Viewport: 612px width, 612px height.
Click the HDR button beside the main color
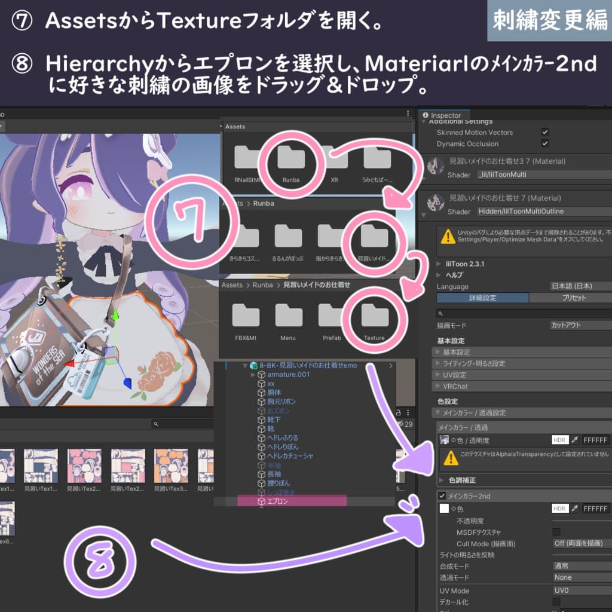coord(559,440)
